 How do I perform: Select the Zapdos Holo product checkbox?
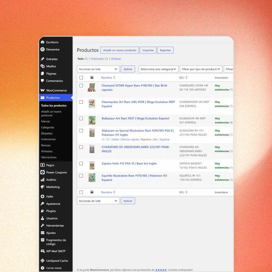pos(81,164)
